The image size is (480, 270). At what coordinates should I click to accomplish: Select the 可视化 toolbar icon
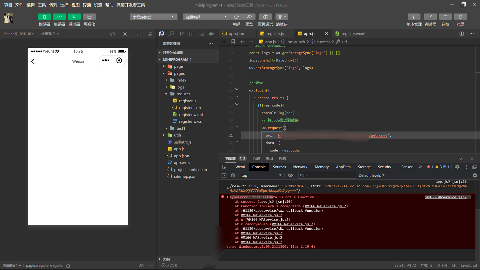click(x=89, y=16)
